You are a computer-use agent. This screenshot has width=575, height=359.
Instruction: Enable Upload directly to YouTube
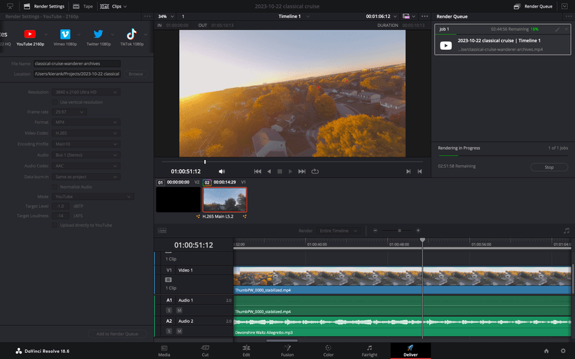55,225
